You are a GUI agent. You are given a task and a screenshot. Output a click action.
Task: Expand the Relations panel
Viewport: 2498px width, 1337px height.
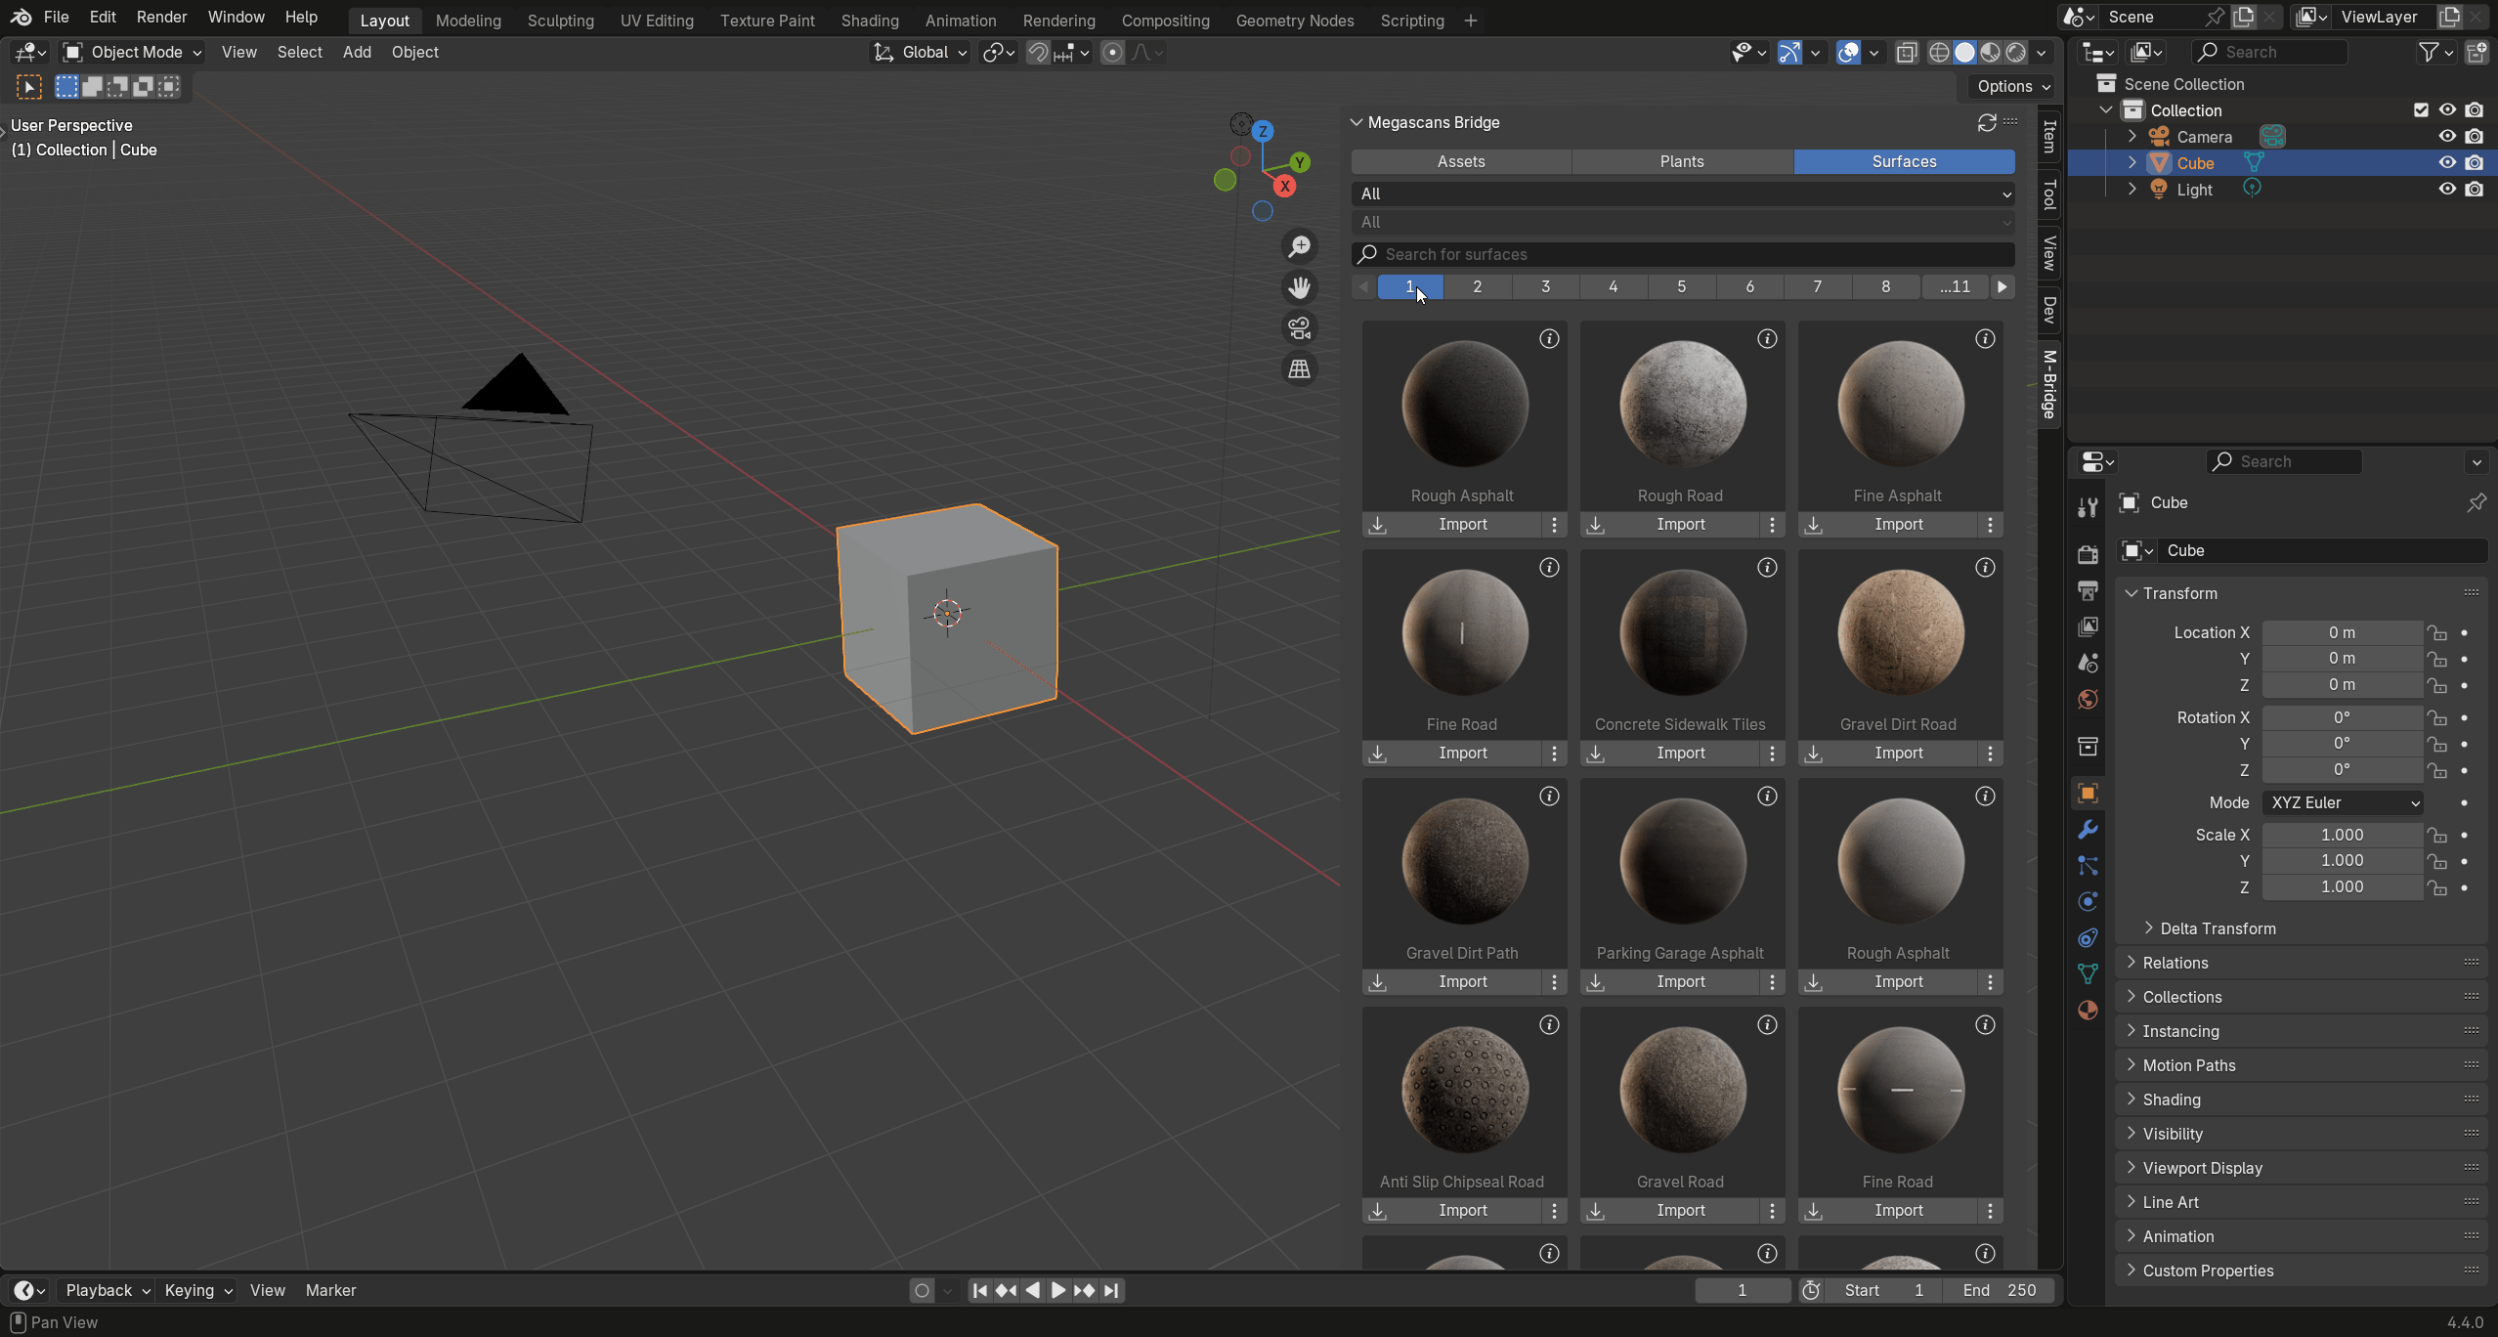point(2175,963)
